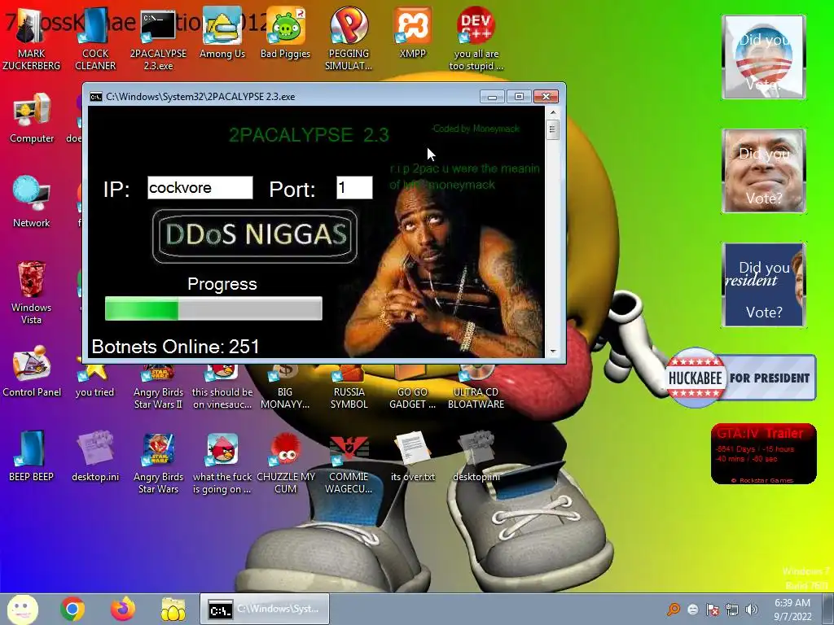
Task: Select the DEV C++ 'you all are too stupid' icon
Action: (x=476, y=40)
